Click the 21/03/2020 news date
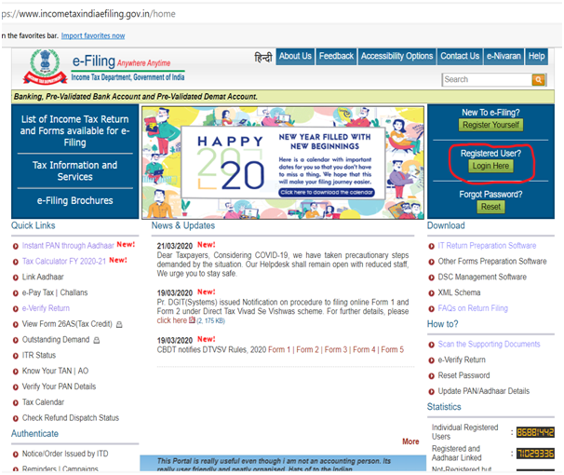The height and width of the screenshot is (475, 564). tap(174, 246)
